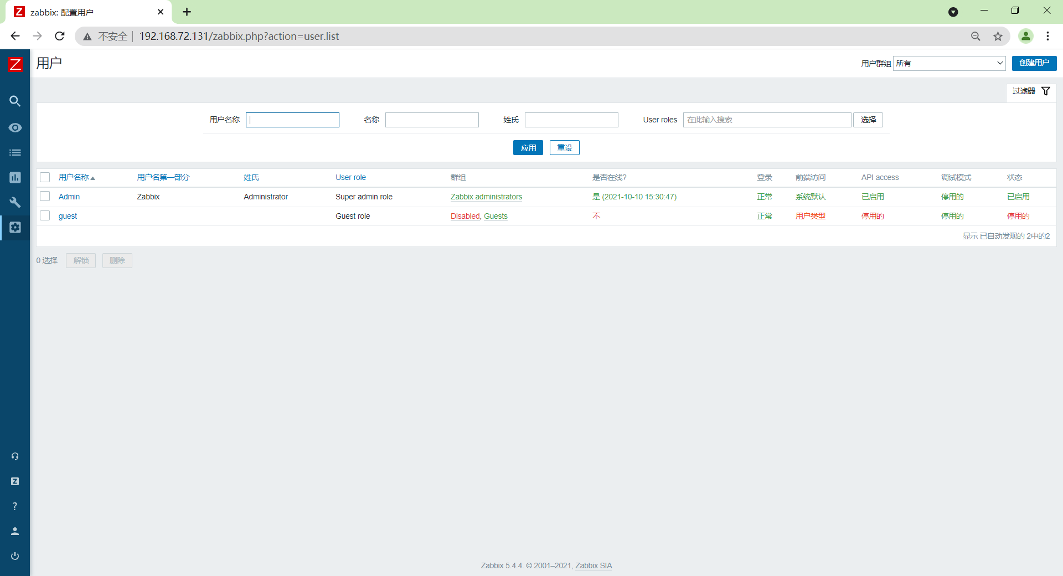Click the Zabbix logo in sidebar
1063x576 pixels.
pyautogui.click(x=15, y=64)
